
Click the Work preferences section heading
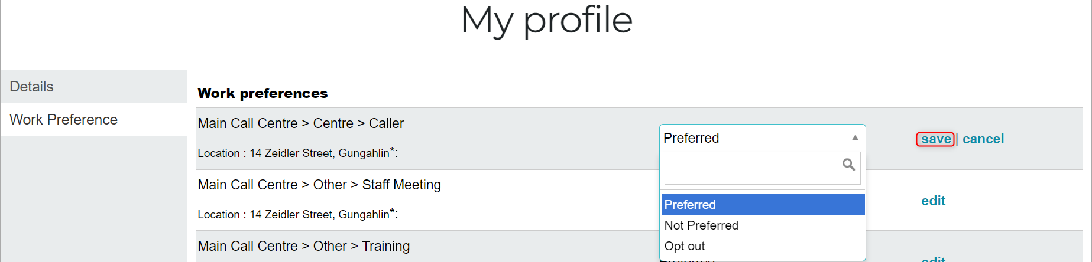(x=263, y=93)
